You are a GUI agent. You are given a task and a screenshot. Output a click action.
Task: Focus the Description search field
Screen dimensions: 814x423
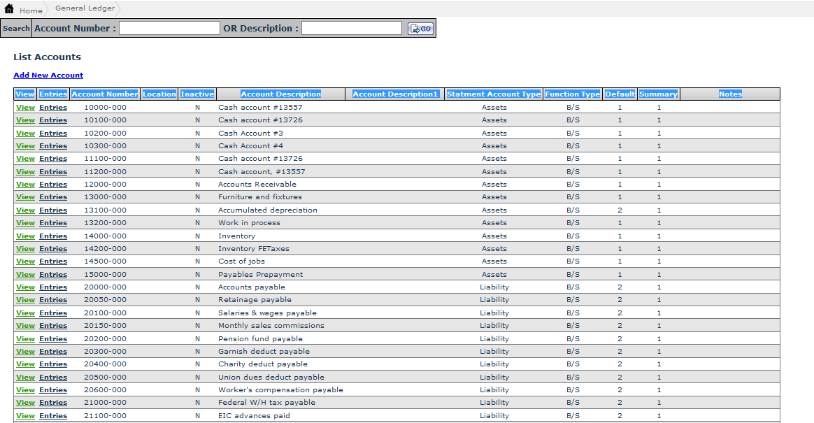point(351,29)
